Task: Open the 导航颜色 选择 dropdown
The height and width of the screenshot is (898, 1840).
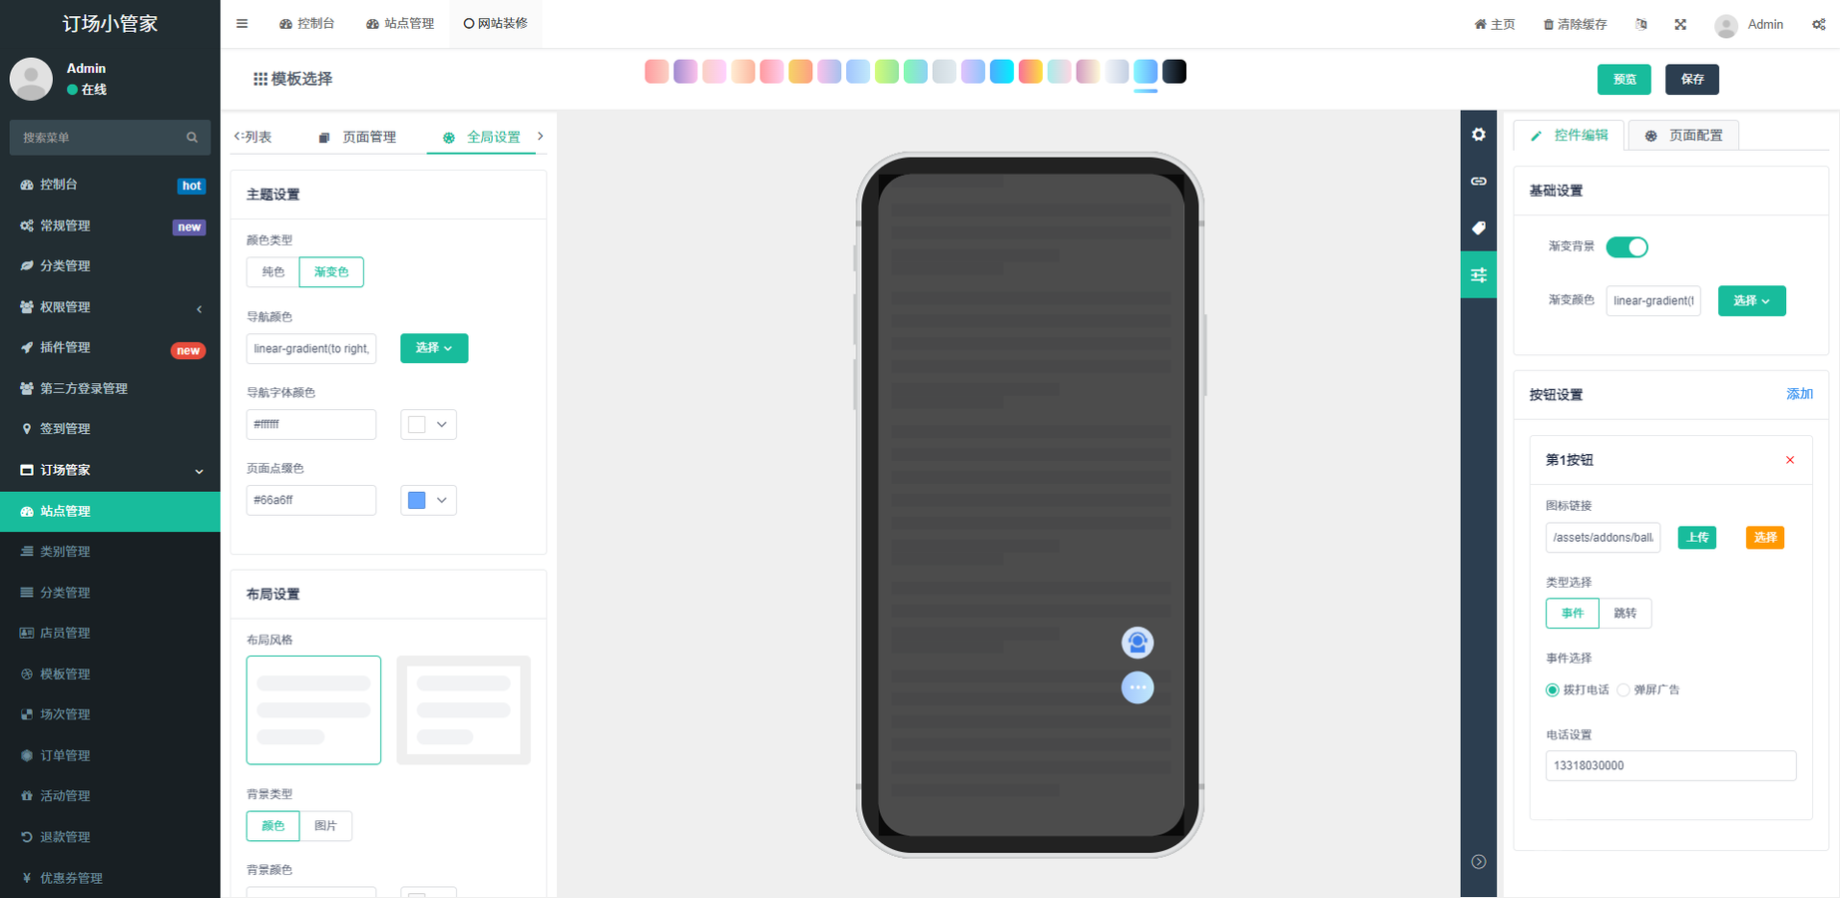Action: [x=433, y=348]
